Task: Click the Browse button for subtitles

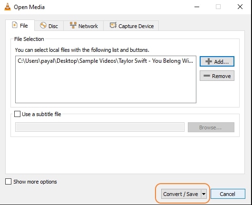Action: [x=211, y=127]
